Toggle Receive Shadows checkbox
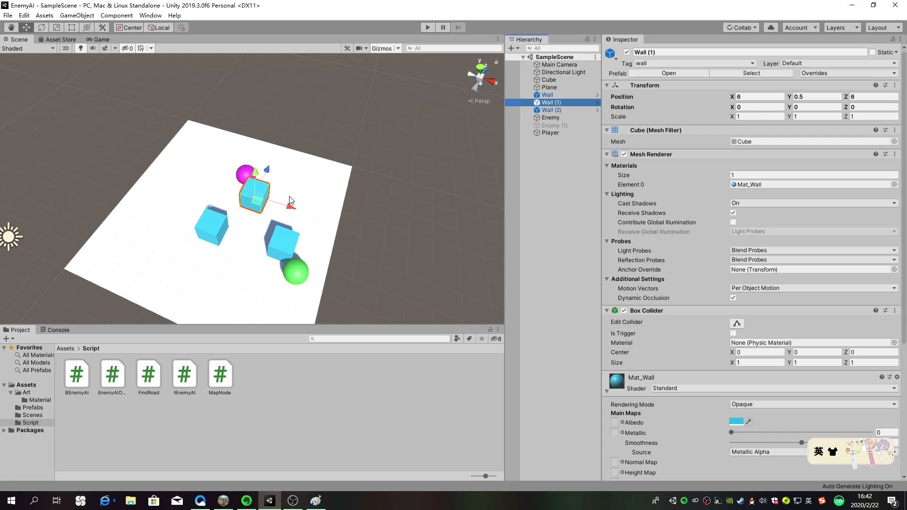The width and height of the screenshot is (907, 510). point(733,213)
